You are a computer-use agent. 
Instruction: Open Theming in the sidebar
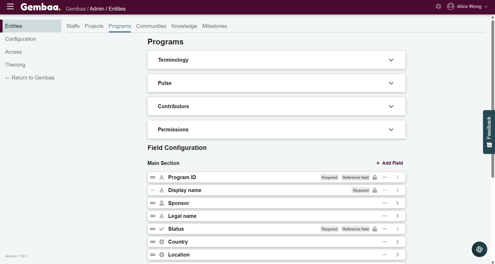tap(15, 65)
